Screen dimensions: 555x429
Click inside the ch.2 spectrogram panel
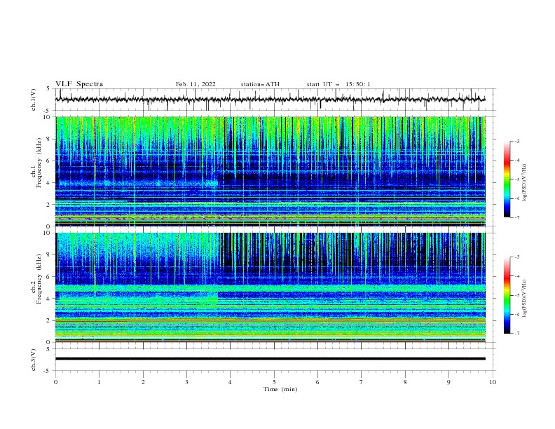[270, 287]
